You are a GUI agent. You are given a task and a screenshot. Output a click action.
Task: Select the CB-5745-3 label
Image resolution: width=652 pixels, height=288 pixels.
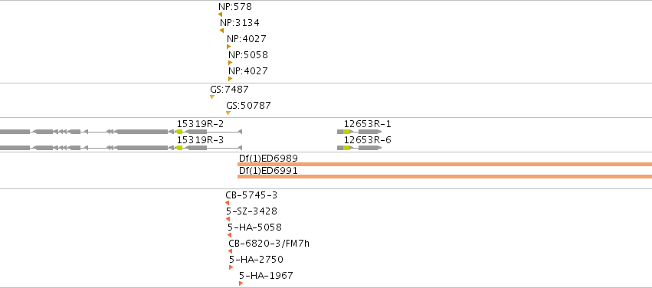[251, 195]
